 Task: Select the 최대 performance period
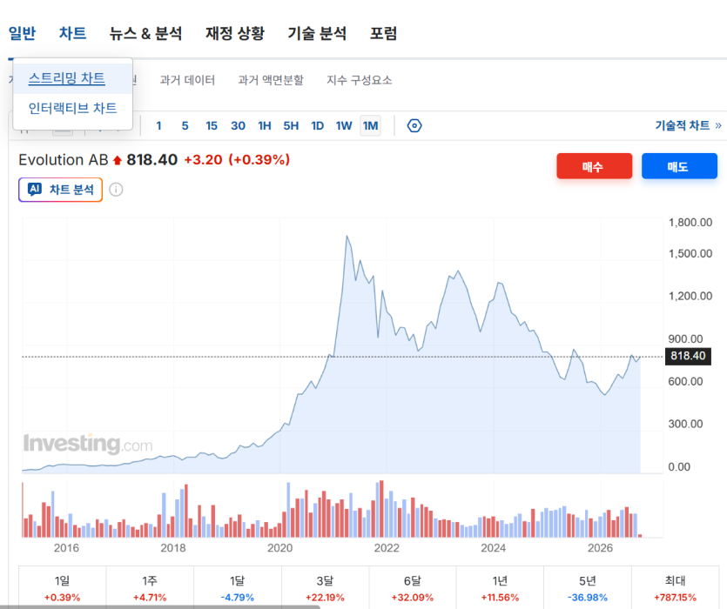[x=675, y=587]
